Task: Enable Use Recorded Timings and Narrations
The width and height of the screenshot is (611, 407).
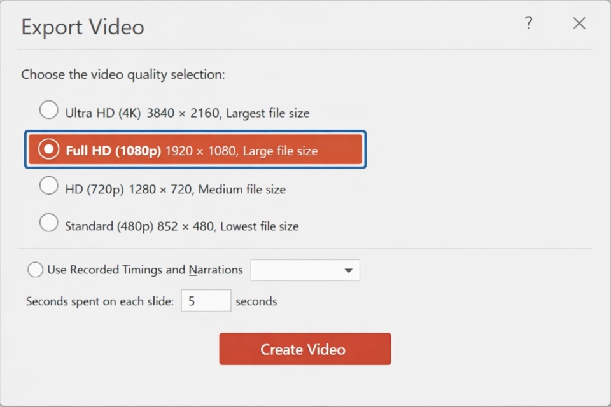Action: (36, 270)
